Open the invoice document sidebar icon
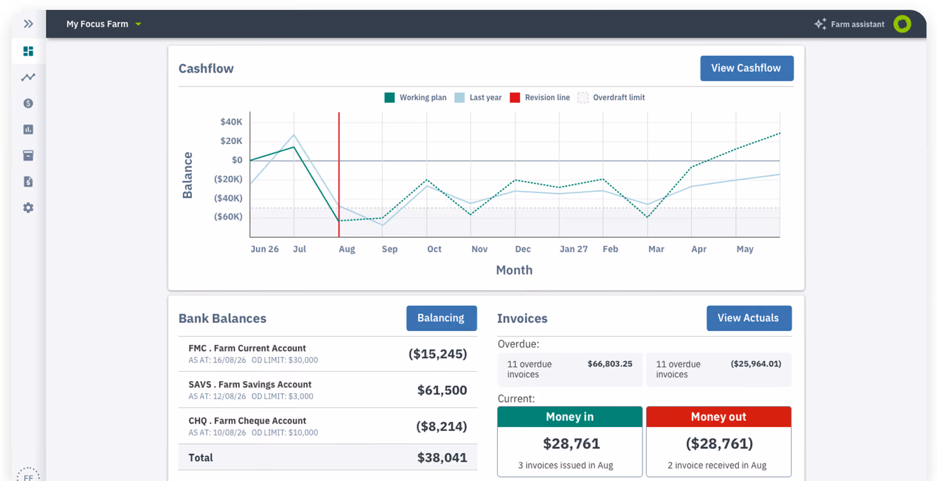 tap(28, 182)
